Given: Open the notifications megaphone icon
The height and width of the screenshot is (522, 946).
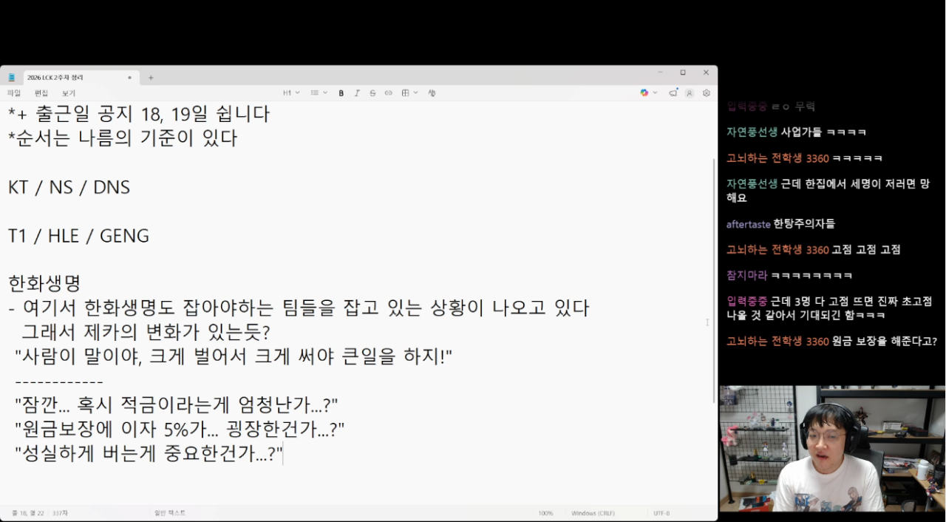Looking at the screenshot, I should click(x=673, y=93).
